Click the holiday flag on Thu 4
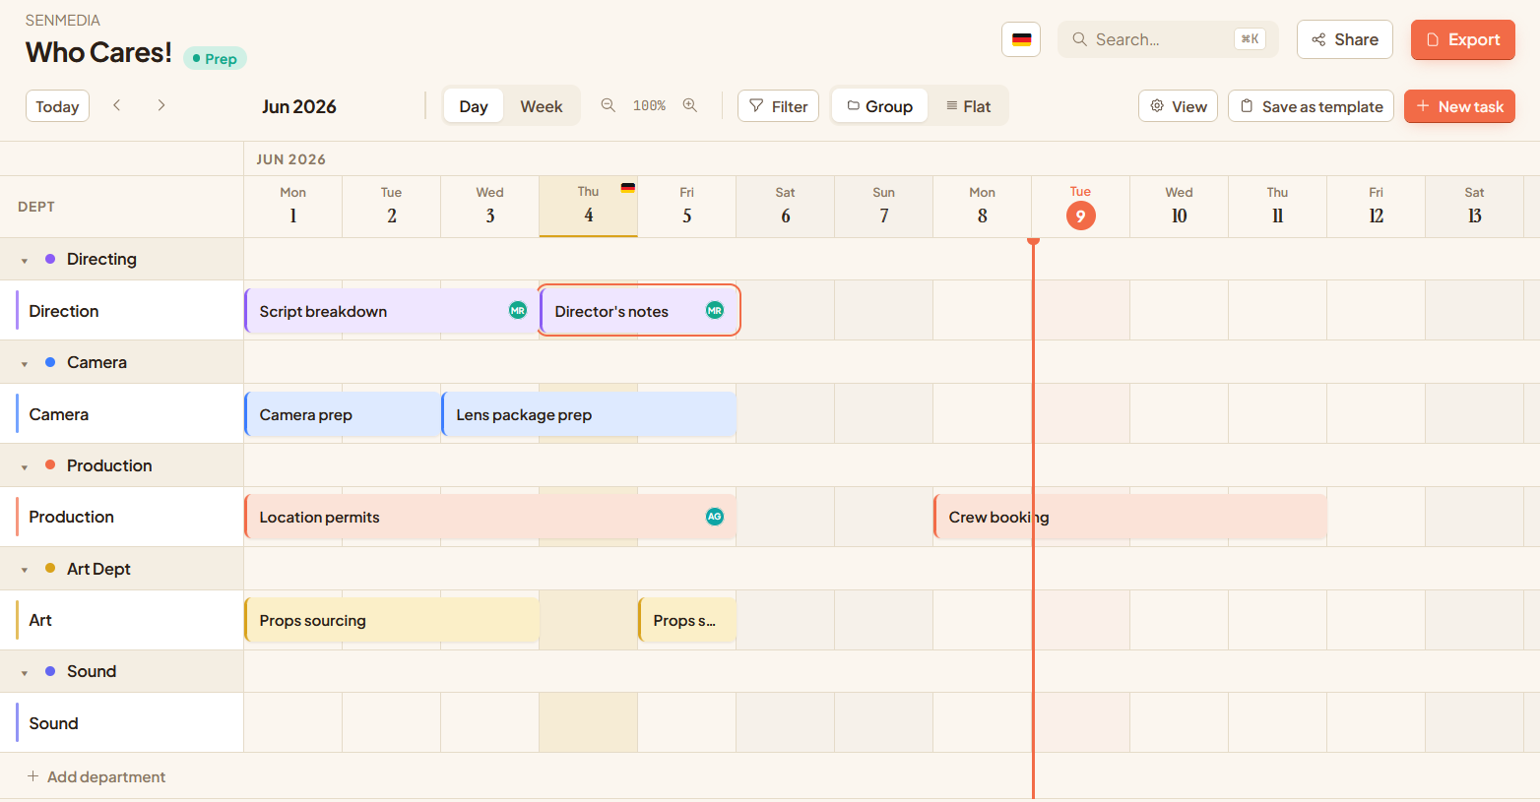 coord(628,187)
